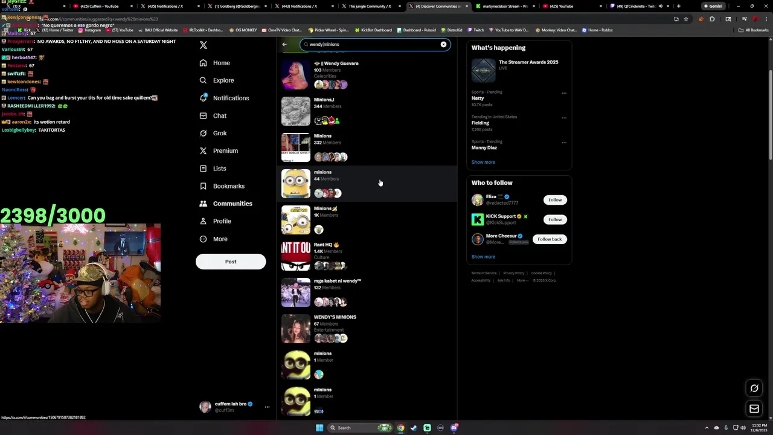Open Steam from the taskbar
Image resolution: width=773 pixels, height=435 pixels.
[414, 428]
